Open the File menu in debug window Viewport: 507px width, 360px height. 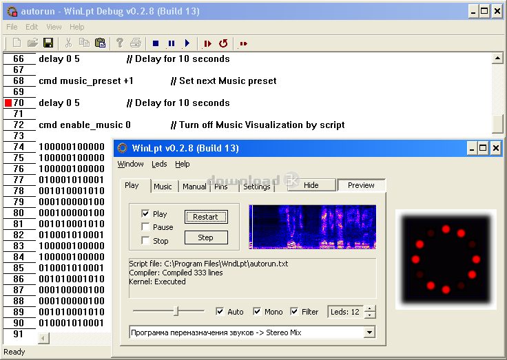[12, 27]
